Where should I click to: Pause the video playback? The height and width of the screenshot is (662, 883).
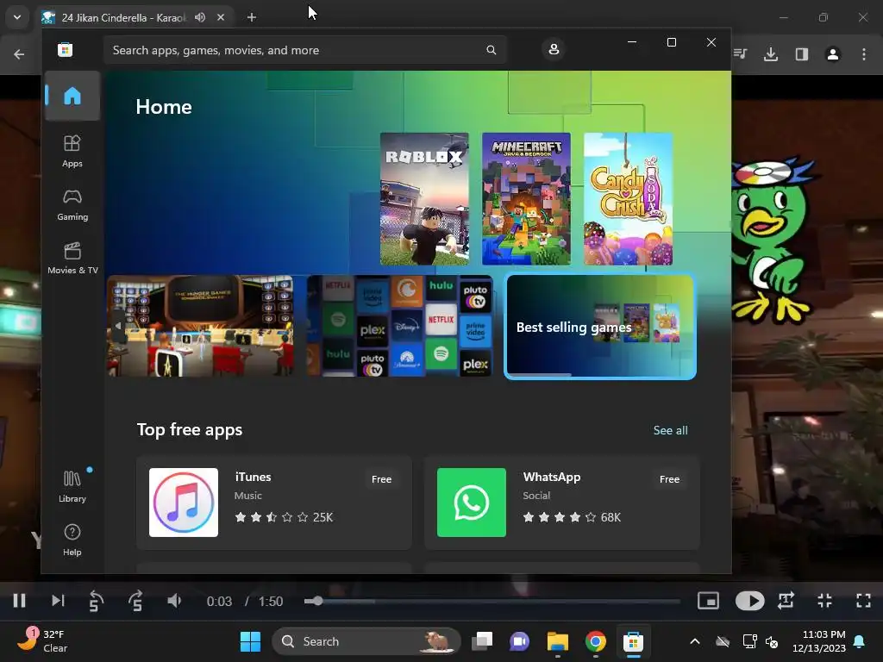point(19,601)
